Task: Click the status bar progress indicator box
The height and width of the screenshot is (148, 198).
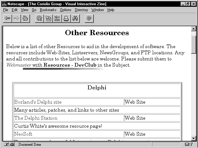Action: [166, 144]
